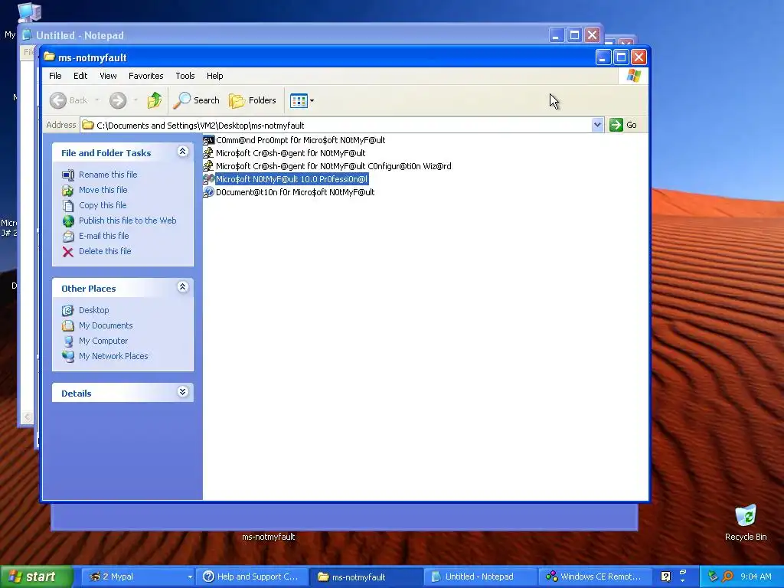Open the Edit menu
The height and width of the screenshot is (588, 784).
point(80,76)
